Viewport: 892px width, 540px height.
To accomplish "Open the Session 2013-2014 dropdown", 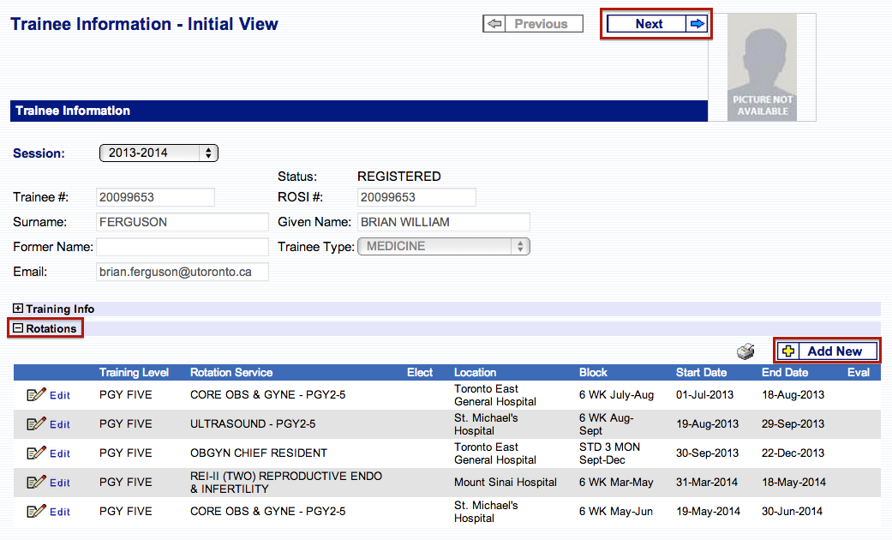I will (x=159, y=153).
